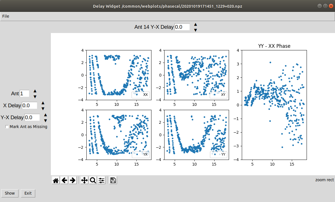Viewport: 335px width, 202px height.
Task: Select the Pan axes tool
Action: [x=84, y=180]
